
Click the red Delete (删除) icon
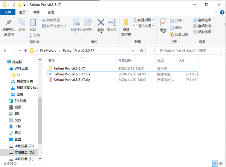101,23
